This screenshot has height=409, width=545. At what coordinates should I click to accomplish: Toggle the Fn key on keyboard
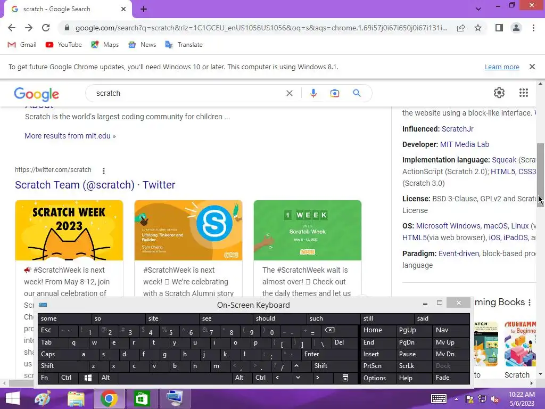48,378
